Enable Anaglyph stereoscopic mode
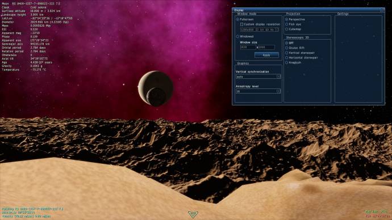Screen dimensions: 392x220 coord(287,62)
